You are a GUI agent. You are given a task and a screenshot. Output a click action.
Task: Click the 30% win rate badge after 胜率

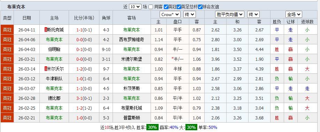[152, 127]
